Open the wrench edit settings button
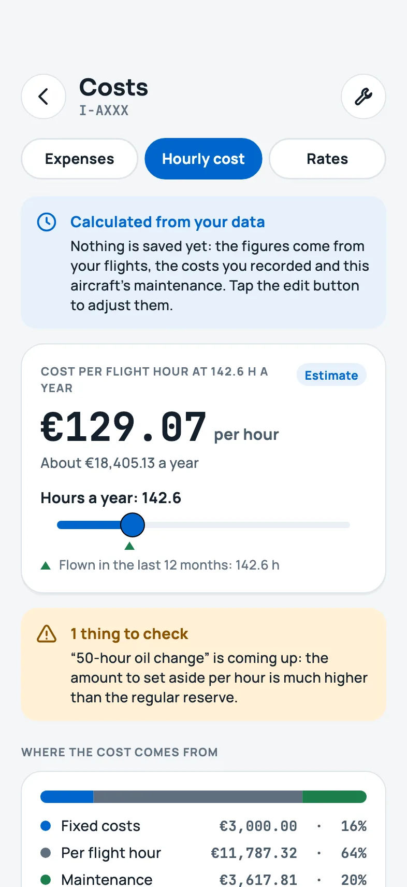The height and width of the screenshot is (887, 407). point(364,96)
